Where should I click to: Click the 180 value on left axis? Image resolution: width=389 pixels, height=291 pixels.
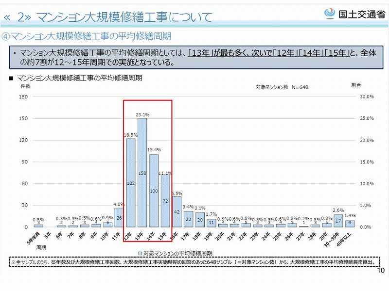click(23, 97)
